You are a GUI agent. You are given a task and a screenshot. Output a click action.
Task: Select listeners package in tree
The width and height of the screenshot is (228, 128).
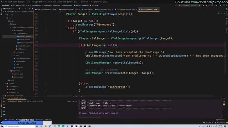tap(19, 52)
